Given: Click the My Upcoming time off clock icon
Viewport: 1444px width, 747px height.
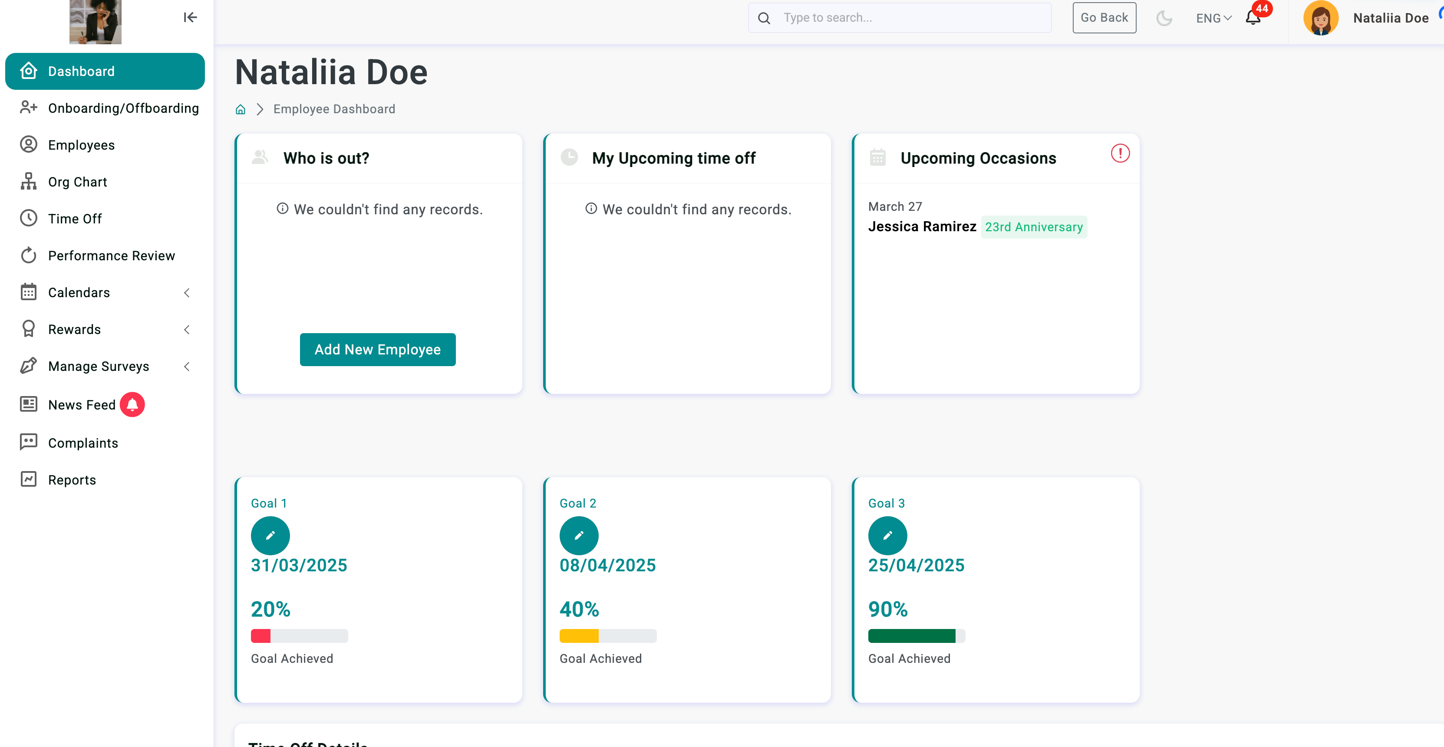Looking at the screenshot, I should [569, 157].
